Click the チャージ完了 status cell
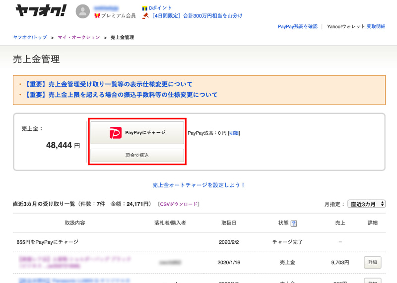 point(287,242)
